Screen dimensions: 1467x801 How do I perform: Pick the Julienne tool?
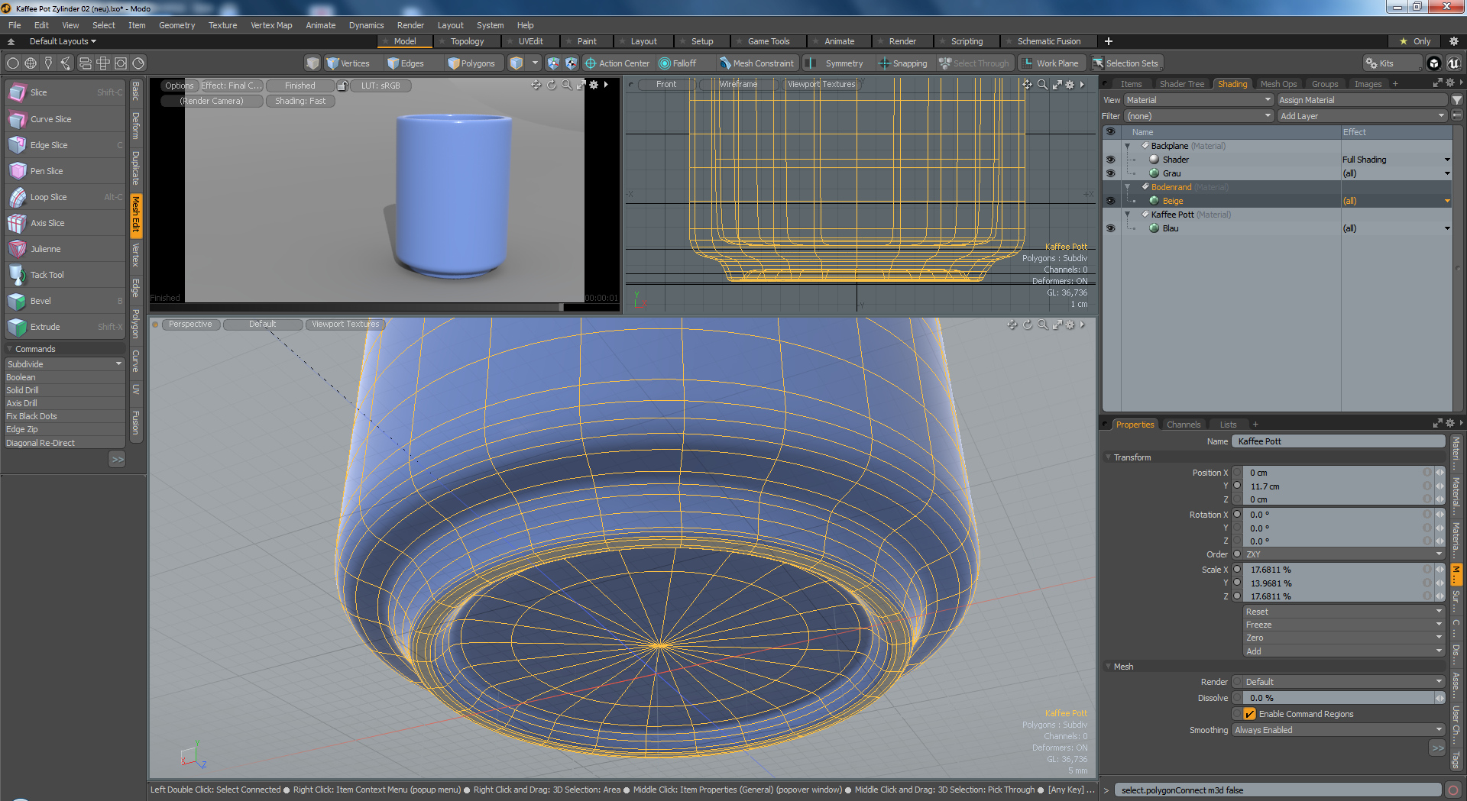click(x=45, y=249)
